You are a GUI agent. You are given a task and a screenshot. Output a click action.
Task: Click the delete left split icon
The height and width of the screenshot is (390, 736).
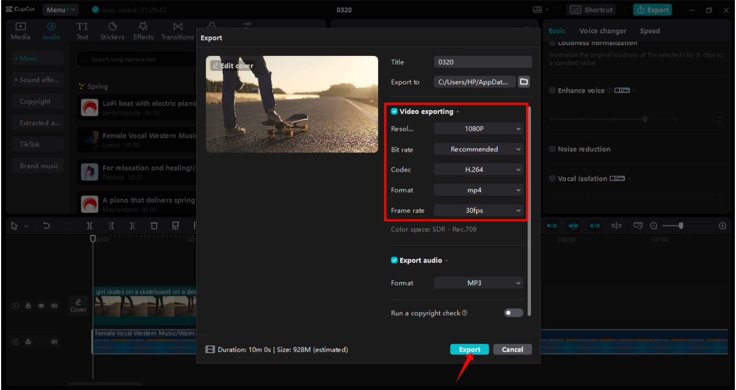tap(111, 225)
